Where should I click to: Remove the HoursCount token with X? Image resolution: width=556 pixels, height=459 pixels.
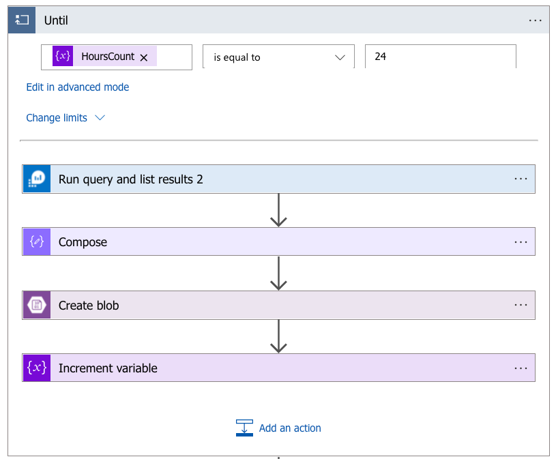tap(144, 58)
